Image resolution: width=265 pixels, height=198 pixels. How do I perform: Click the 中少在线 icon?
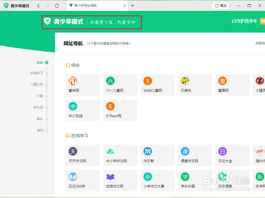click(x=83, y=110)
